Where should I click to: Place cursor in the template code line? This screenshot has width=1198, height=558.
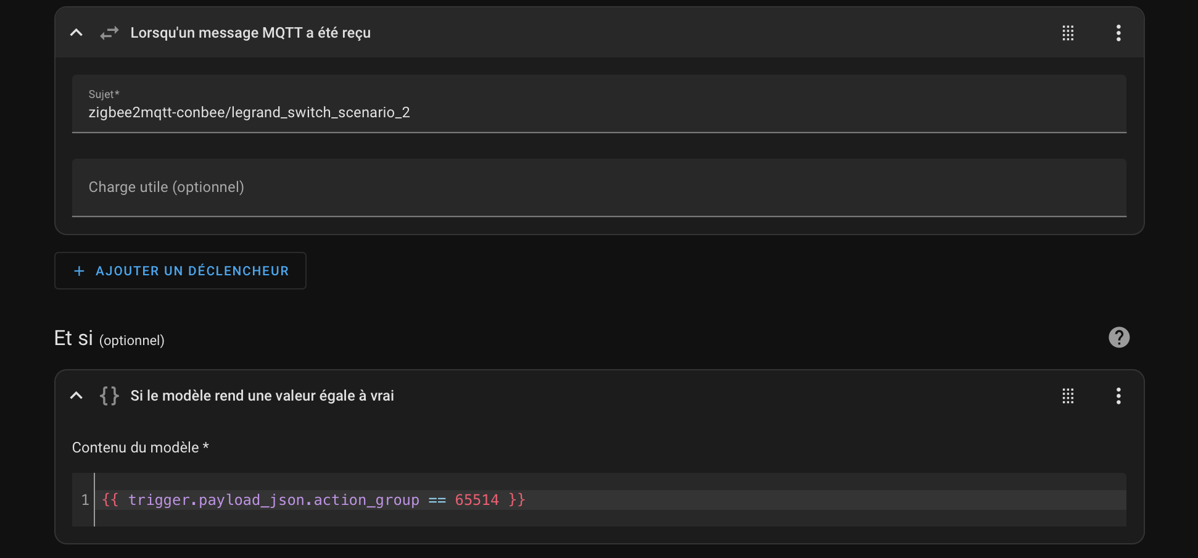click(x=740, y=500)
